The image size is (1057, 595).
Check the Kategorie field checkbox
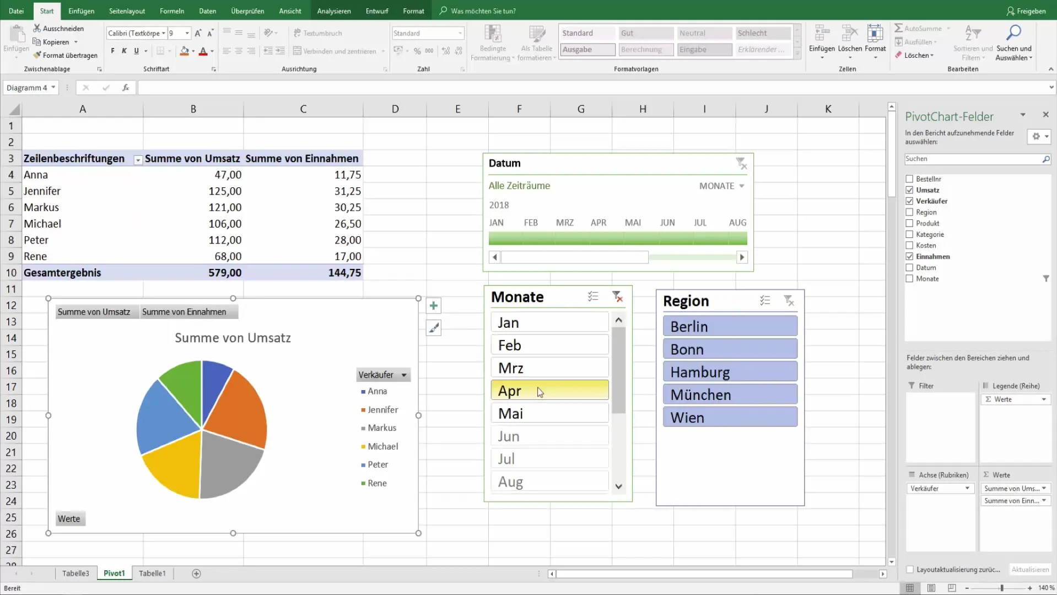coord(909,234)
